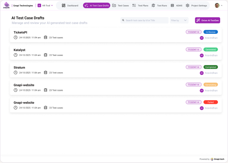
Task: Open the Stratum draft card
Action: coord(116,70)
